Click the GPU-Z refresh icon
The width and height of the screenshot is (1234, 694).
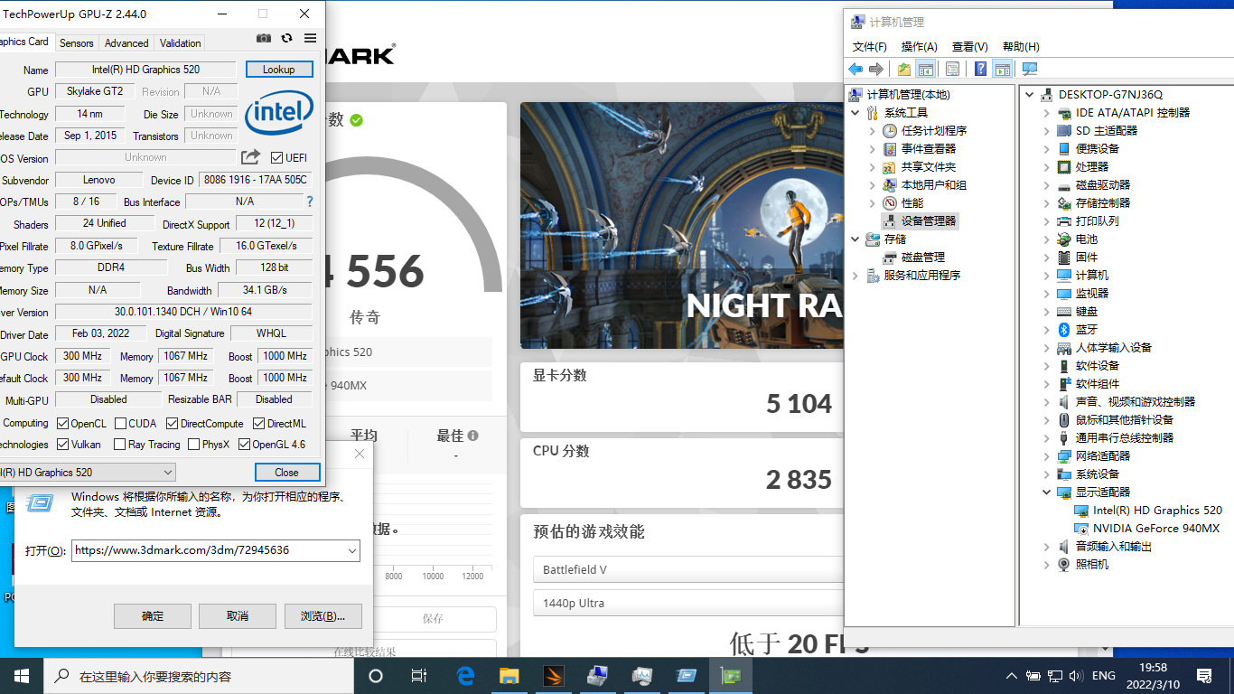[287, 38]
